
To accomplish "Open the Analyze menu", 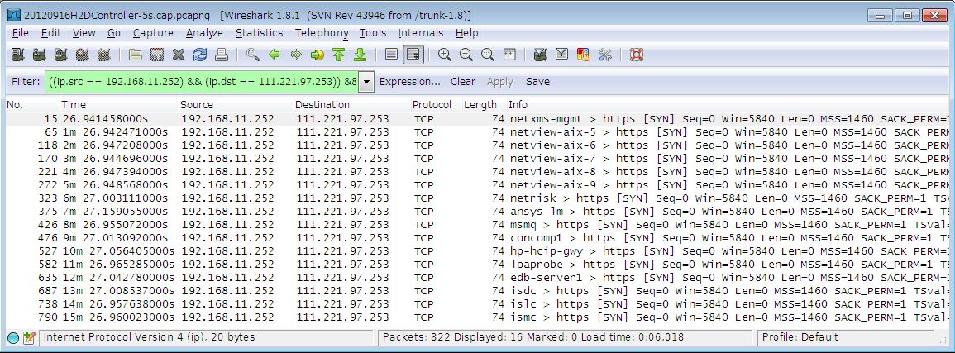I will (x=205, y=33).
